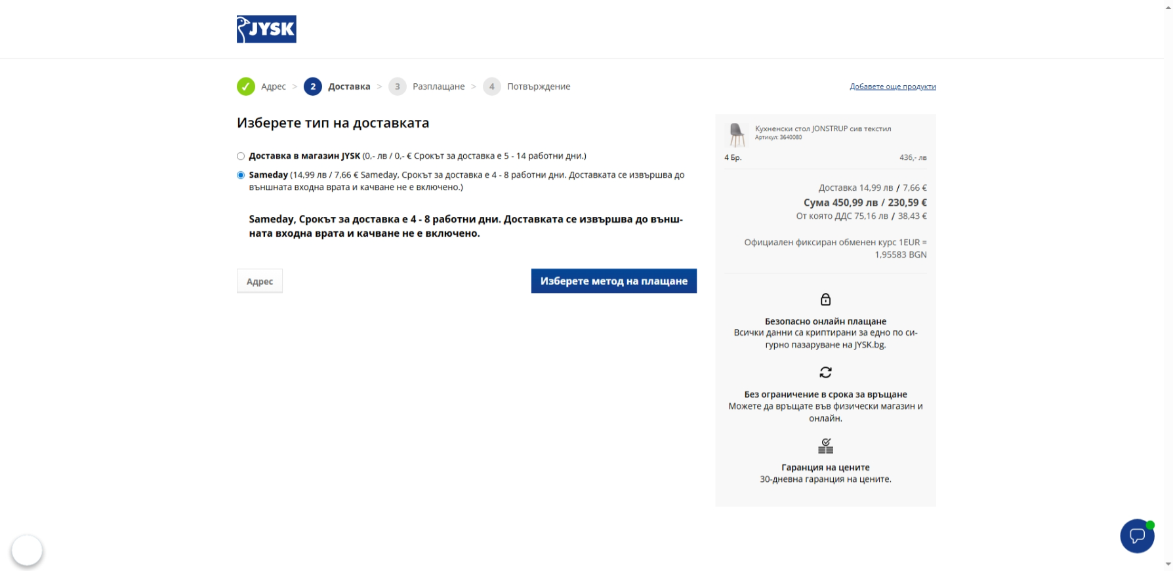Click the returns refresh arrows icon

(x=825, y=372)
